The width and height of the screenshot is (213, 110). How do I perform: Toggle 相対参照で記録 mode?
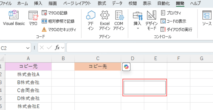tap(58, 21)
